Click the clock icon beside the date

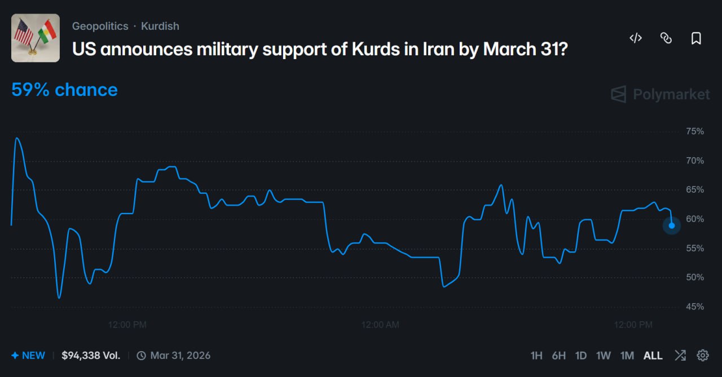point(141,356)
